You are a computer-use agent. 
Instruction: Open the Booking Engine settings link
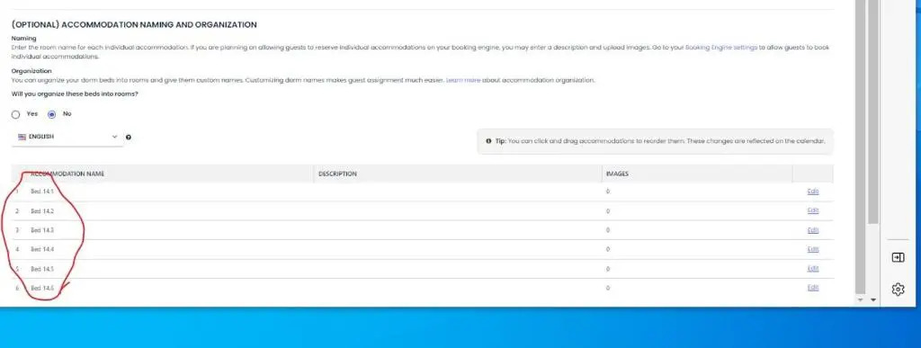click(721, 48)
